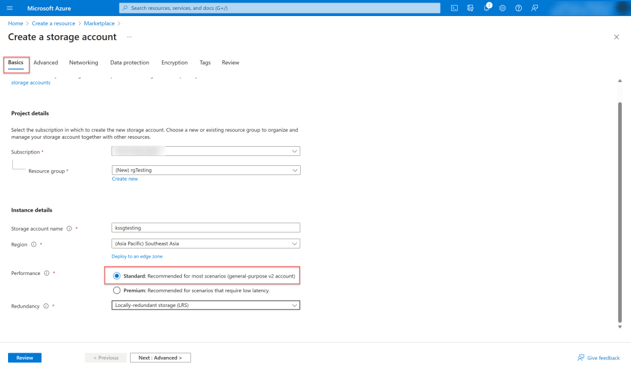
Task: Click the top bar Feedback icon
Action: point(534,8)
